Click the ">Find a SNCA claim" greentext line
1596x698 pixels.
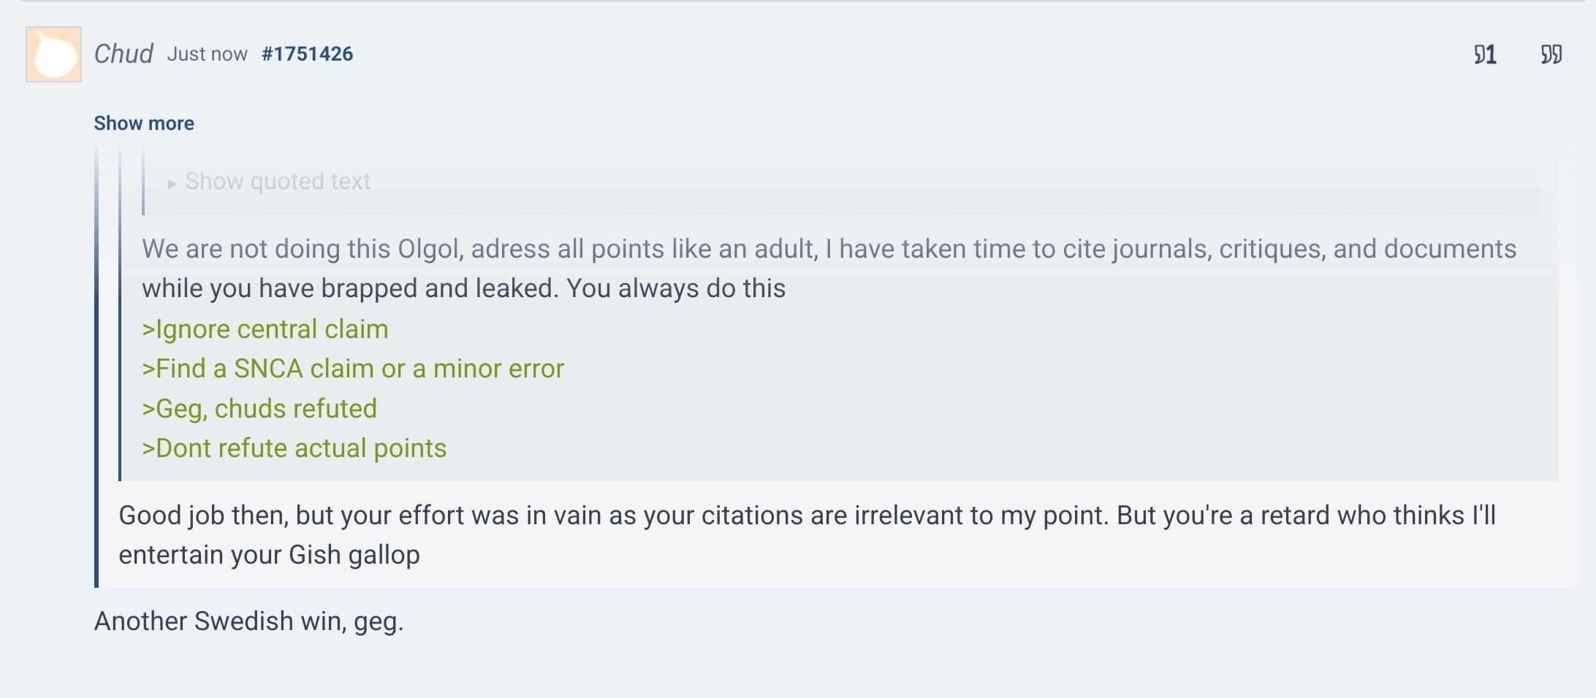tap(353, 369)
